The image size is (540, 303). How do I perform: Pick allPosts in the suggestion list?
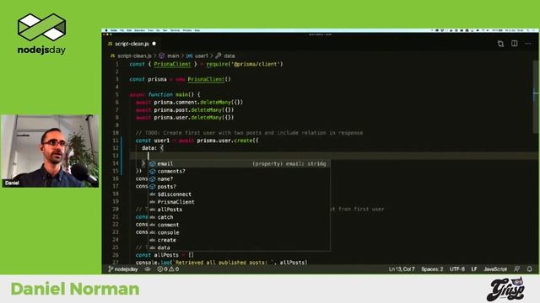pyautogui.click(x=239, y=210)
